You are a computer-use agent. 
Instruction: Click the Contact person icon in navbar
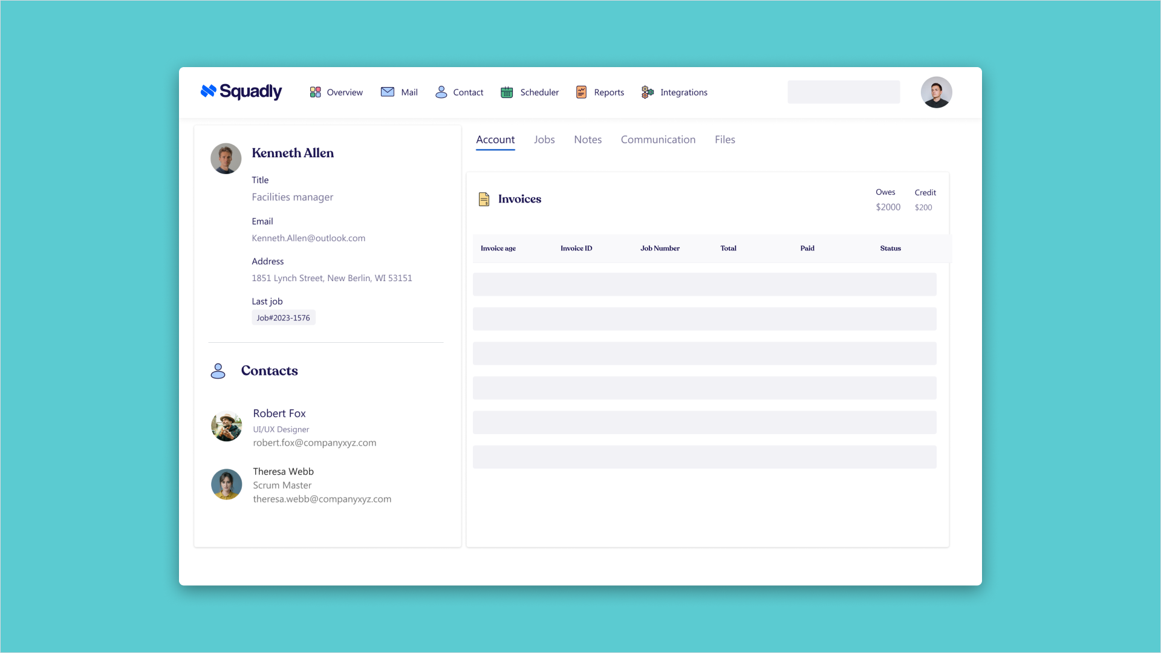pyautogui.click(x=441, y=92)
